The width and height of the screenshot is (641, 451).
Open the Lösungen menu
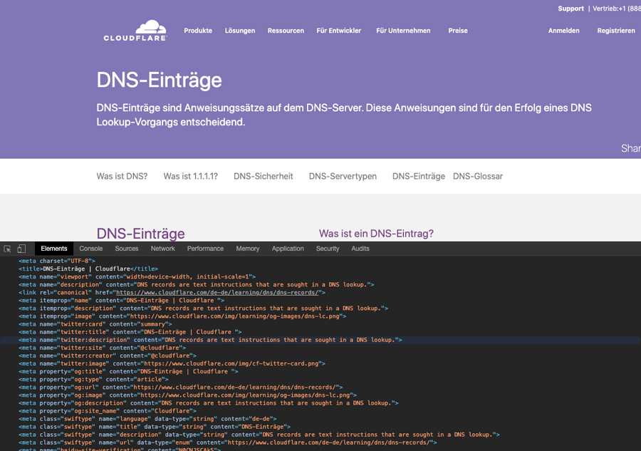tap(240, 31)
